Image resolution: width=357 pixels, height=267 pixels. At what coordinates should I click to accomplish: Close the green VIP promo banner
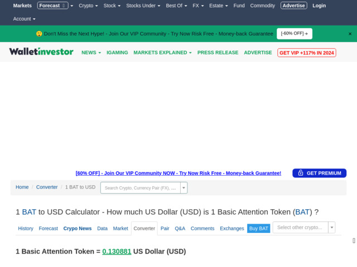click(x=350, y=34)
